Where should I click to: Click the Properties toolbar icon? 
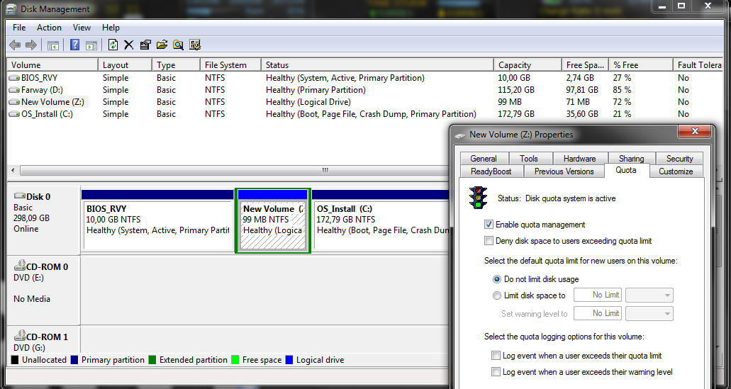click(x=145, y=45)
